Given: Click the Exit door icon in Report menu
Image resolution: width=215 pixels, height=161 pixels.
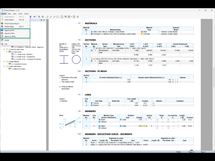Looking at the screenshot, I should (x=2, y=44).
